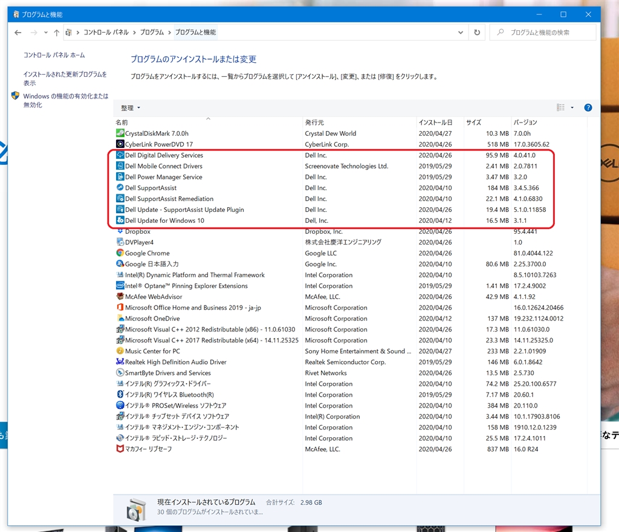Viewport: 619px width, 532px height.
Task: Sort by the サイズ column header
Action: point(487,122)
